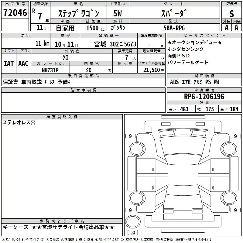Image resolution: width=243 pixels, height=243 pixels.
Task: Click the chassis number RP6-1206196
Action: pyautogui.click(x=204, y=97)
